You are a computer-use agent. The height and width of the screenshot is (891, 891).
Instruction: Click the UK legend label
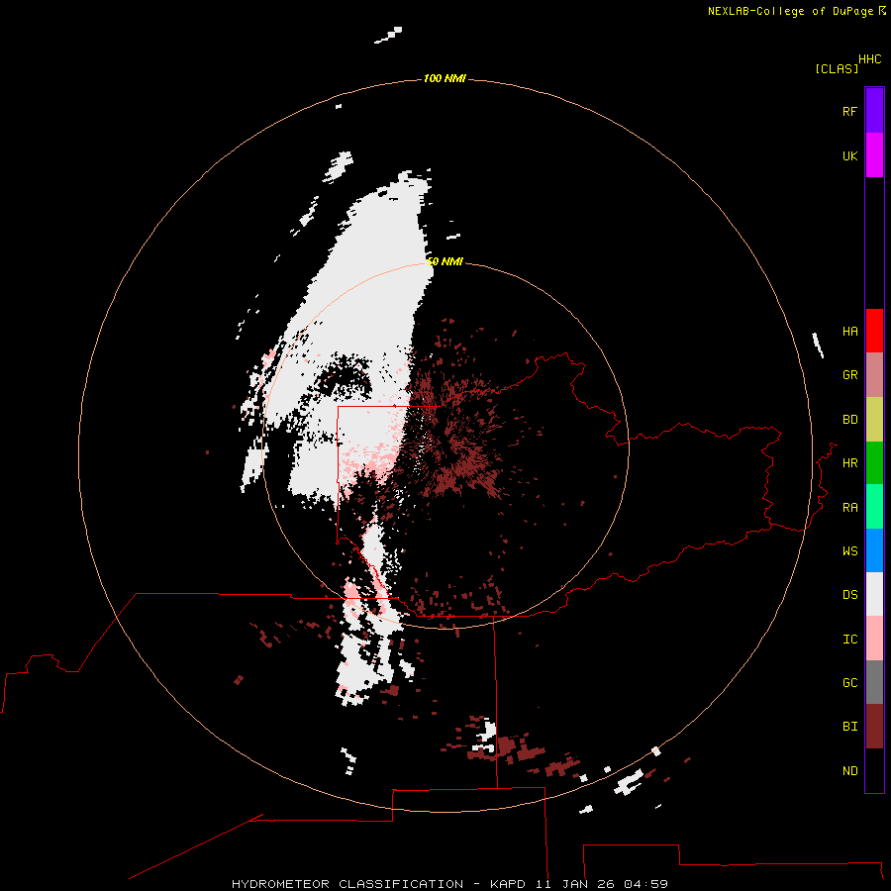click(849, 155)
